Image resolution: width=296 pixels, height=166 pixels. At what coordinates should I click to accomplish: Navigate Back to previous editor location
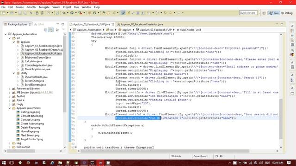pos(171,13)
